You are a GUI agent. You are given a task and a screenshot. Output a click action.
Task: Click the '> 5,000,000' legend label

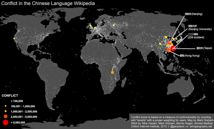[x=18, y=123]
